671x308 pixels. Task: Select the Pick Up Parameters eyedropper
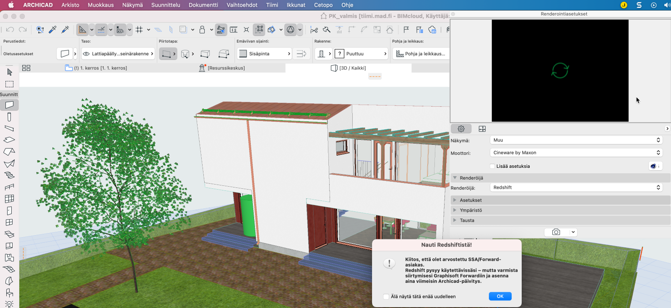[52, 30]
